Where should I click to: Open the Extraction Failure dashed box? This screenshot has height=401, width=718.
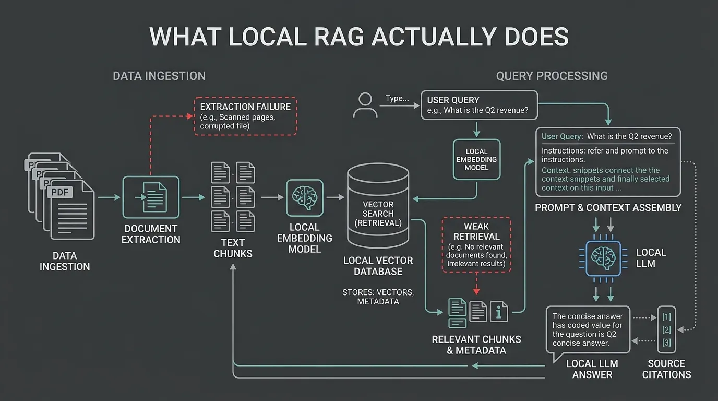click(246, 116)
